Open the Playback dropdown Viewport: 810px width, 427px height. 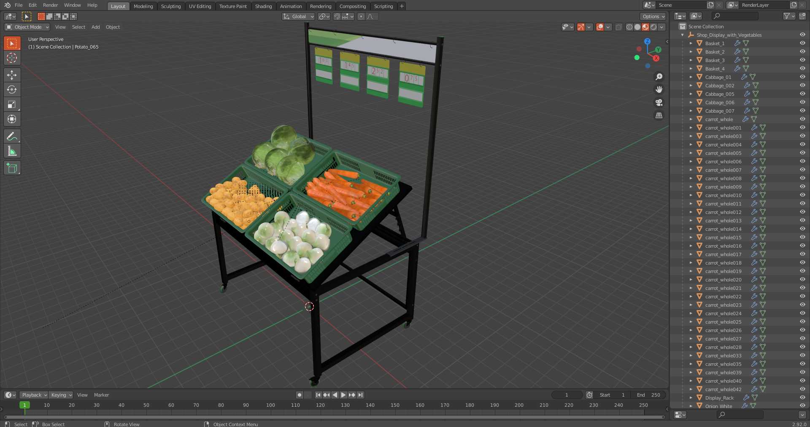point(33,395)
